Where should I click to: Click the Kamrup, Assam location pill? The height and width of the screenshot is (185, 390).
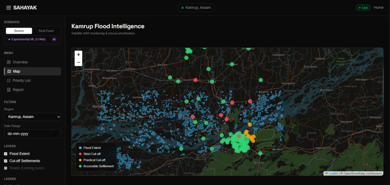point(196,8)
